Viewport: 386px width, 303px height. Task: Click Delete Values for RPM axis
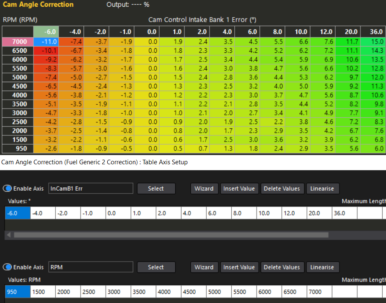point(282,267)
